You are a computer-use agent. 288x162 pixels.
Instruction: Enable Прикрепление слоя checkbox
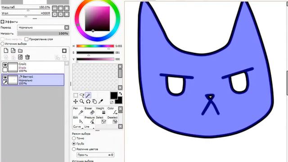coord(27,39)
